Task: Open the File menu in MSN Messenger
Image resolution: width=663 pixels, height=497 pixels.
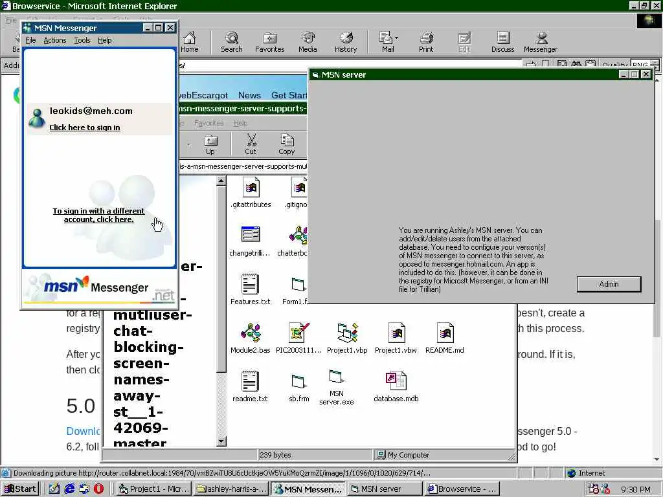Action: tap(30, 40)
